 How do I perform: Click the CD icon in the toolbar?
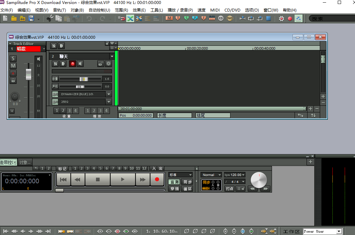tap(221, 19)
